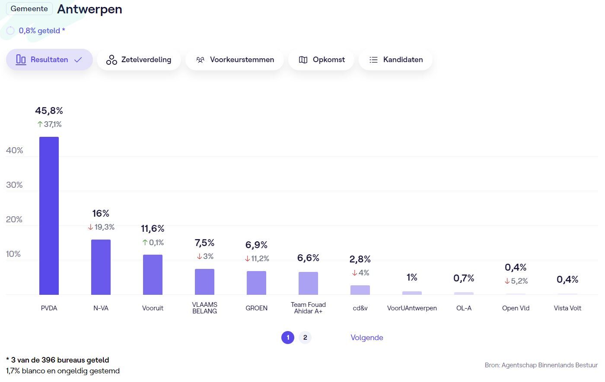
Task: Click the green up arrow under PVDA percentage
Action: click(x=40, y=124)
